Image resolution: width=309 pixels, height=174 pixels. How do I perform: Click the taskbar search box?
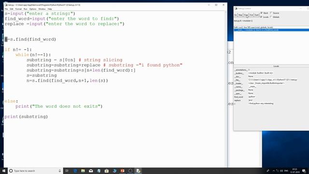click(x=35, y=171)
